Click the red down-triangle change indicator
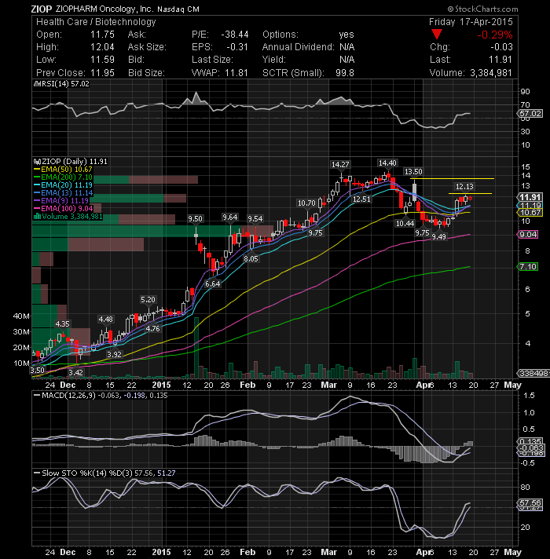This screenshot has width=550, height=559. [x=437, y=35]
